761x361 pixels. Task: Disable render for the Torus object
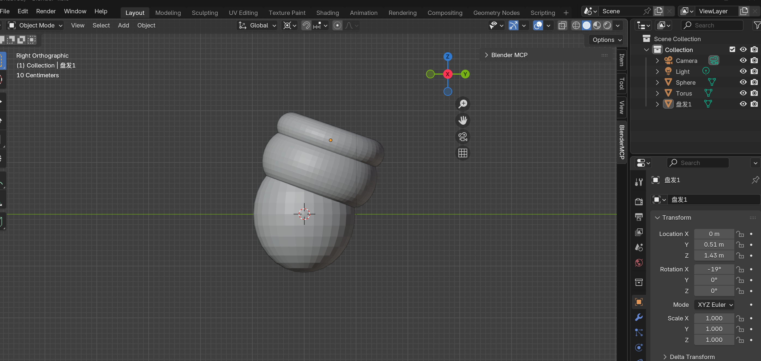pos(754,93)
